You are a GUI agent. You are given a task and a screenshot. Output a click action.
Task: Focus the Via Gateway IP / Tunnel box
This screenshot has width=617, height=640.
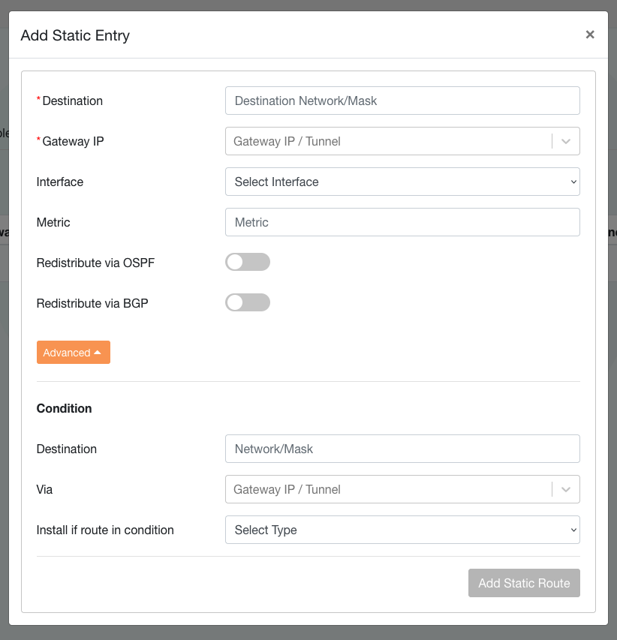[387, 489]
